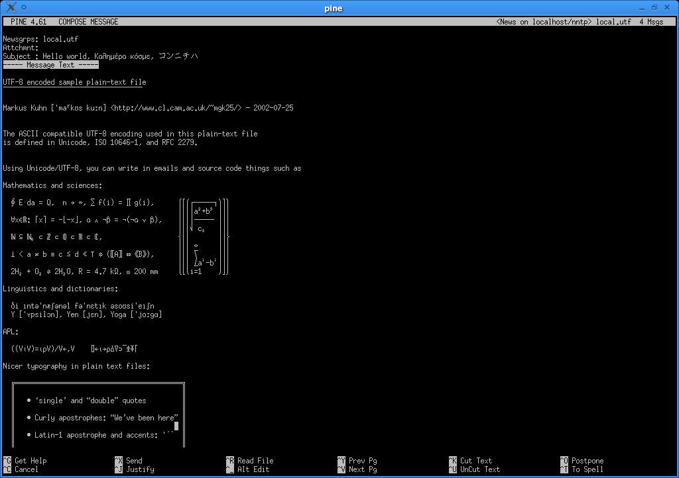Click the APL expression '((V⍳V)=⍳⍴V)/V←,V'
Image resolution: width=679 pixels, height=478 pixels.
pyautogui.click(x=43, y=349)
